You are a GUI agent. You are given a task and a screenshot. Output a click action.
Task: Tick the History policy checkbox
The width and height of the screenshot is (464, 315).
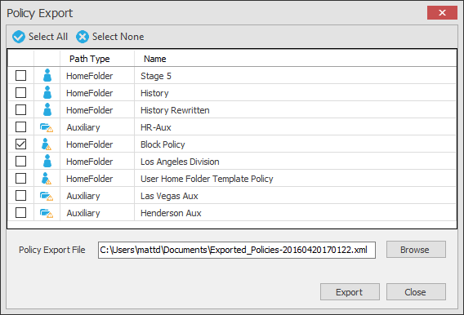point(20,93)
